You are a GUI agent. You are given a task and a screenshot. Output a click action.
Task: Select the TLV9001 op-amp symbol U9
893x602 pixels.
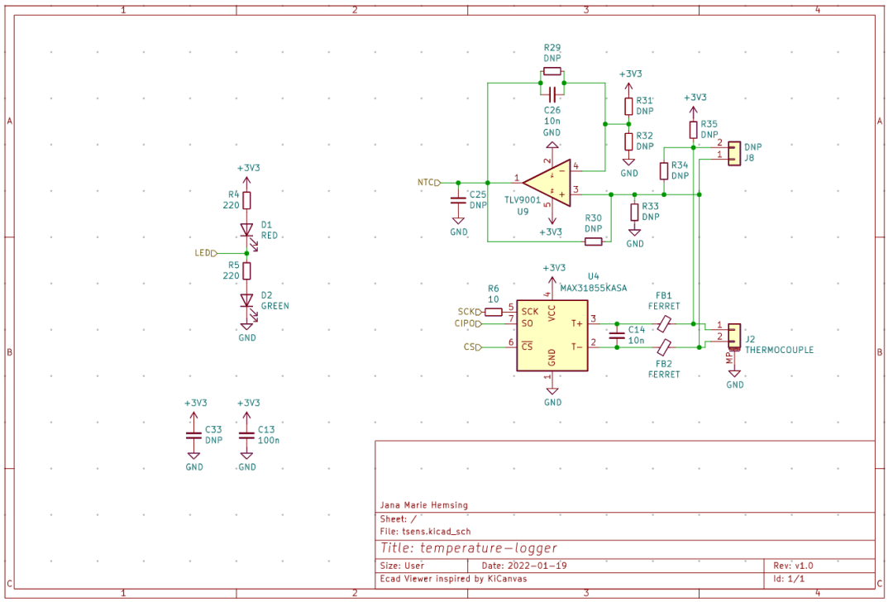click(x=548, y=183)
